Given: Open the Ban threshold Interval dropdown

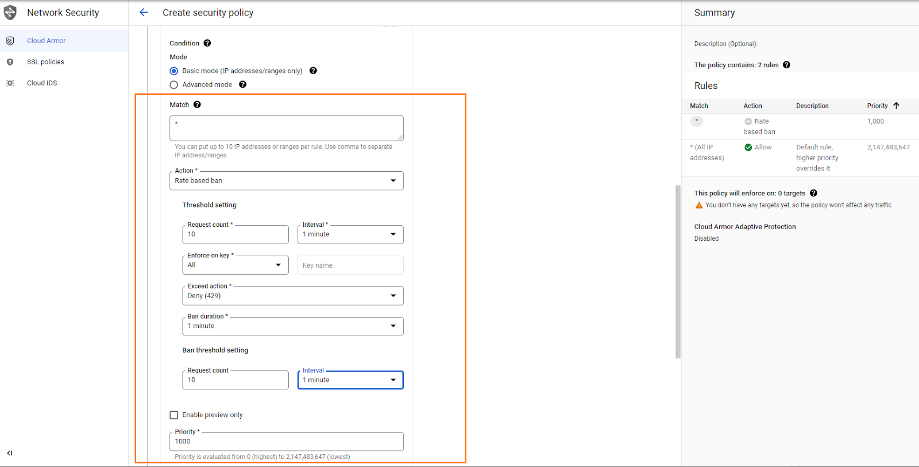Looking at the screenshot, I should point(350,380).
